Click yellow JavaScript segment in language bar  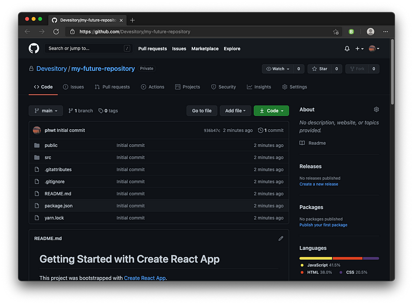point(316,258)
